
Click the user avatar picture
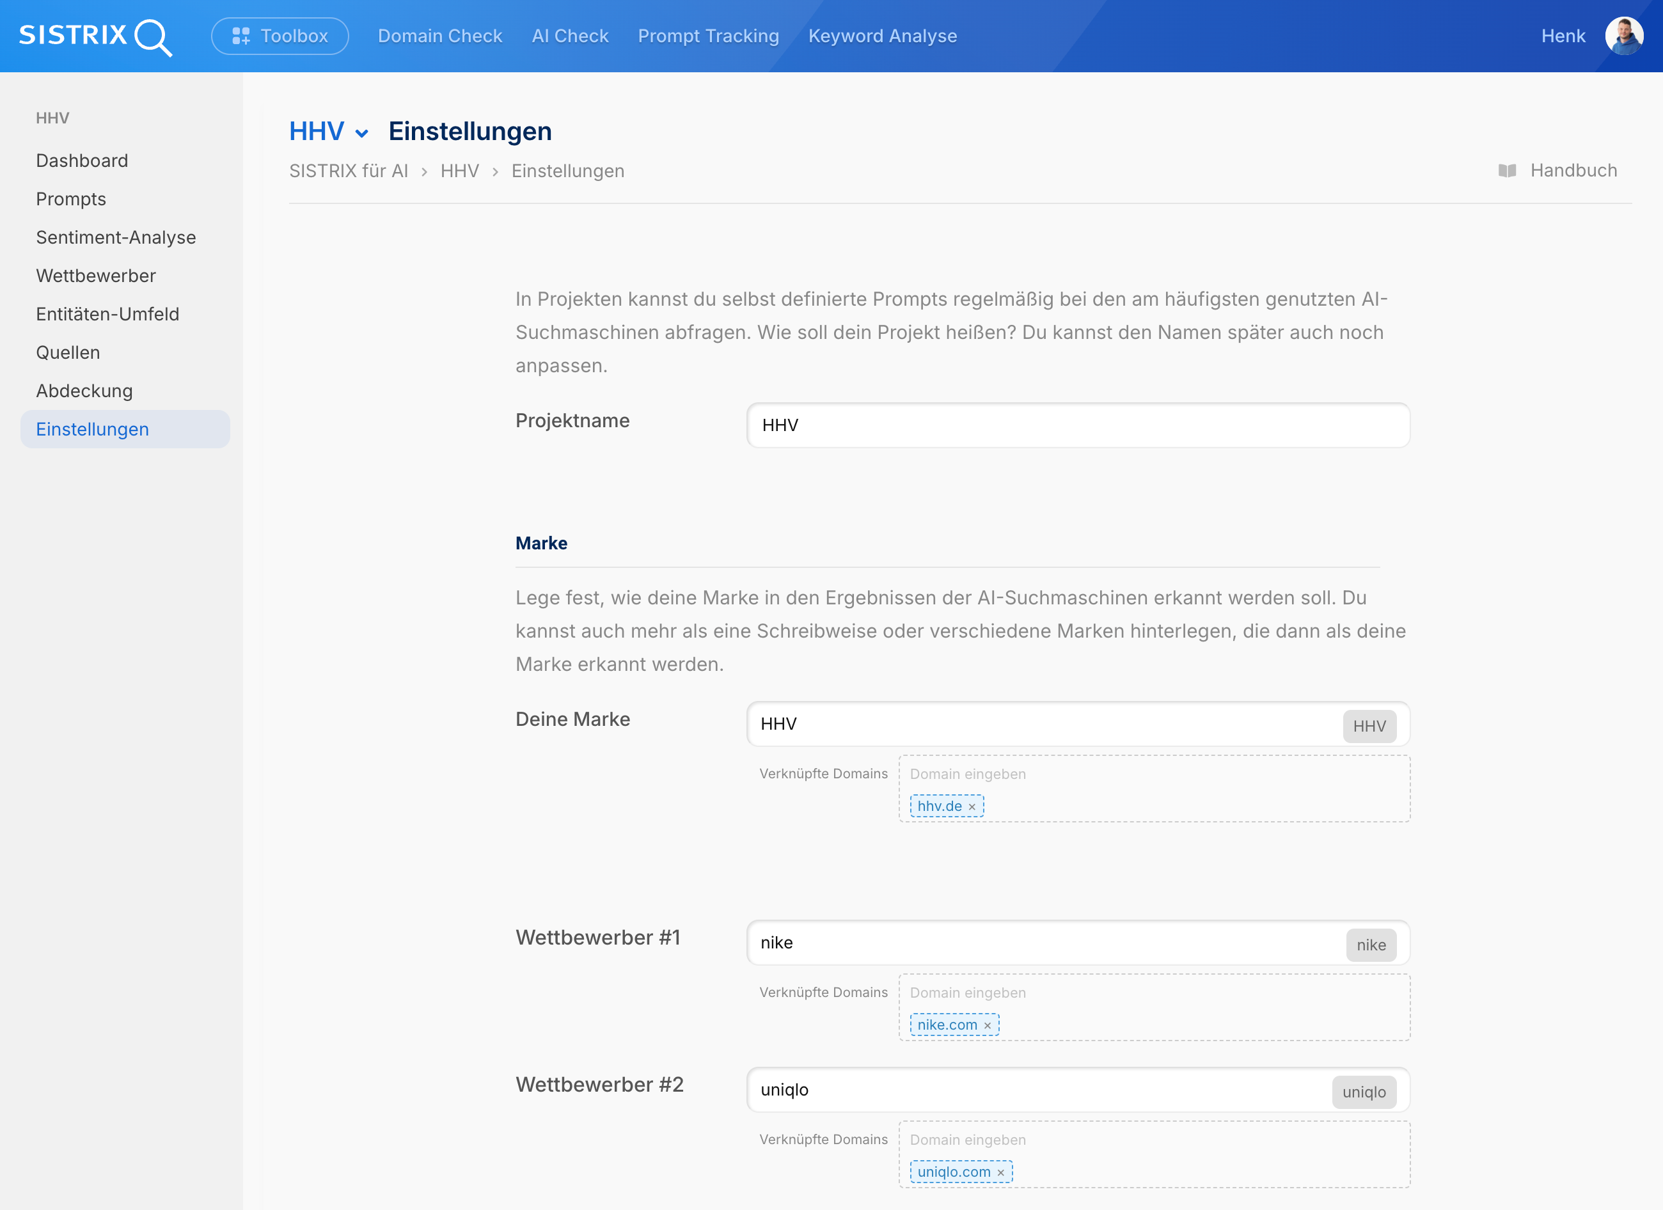coord(1623,36)
